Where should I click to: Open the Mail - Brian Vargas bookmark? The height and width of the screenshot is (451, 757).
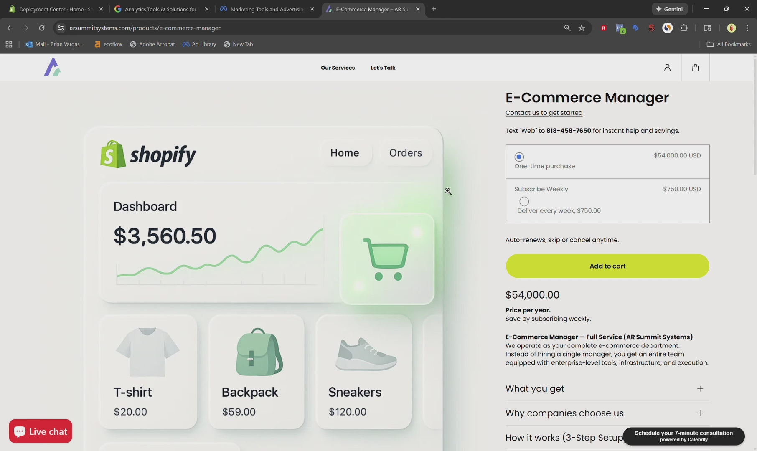coord(55,44)
